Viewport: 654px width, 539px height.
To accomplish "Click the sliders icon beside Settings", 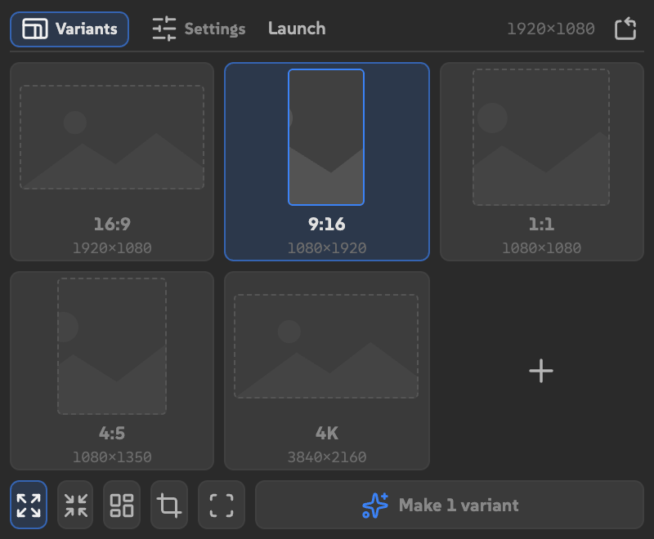I will (164, 29).
